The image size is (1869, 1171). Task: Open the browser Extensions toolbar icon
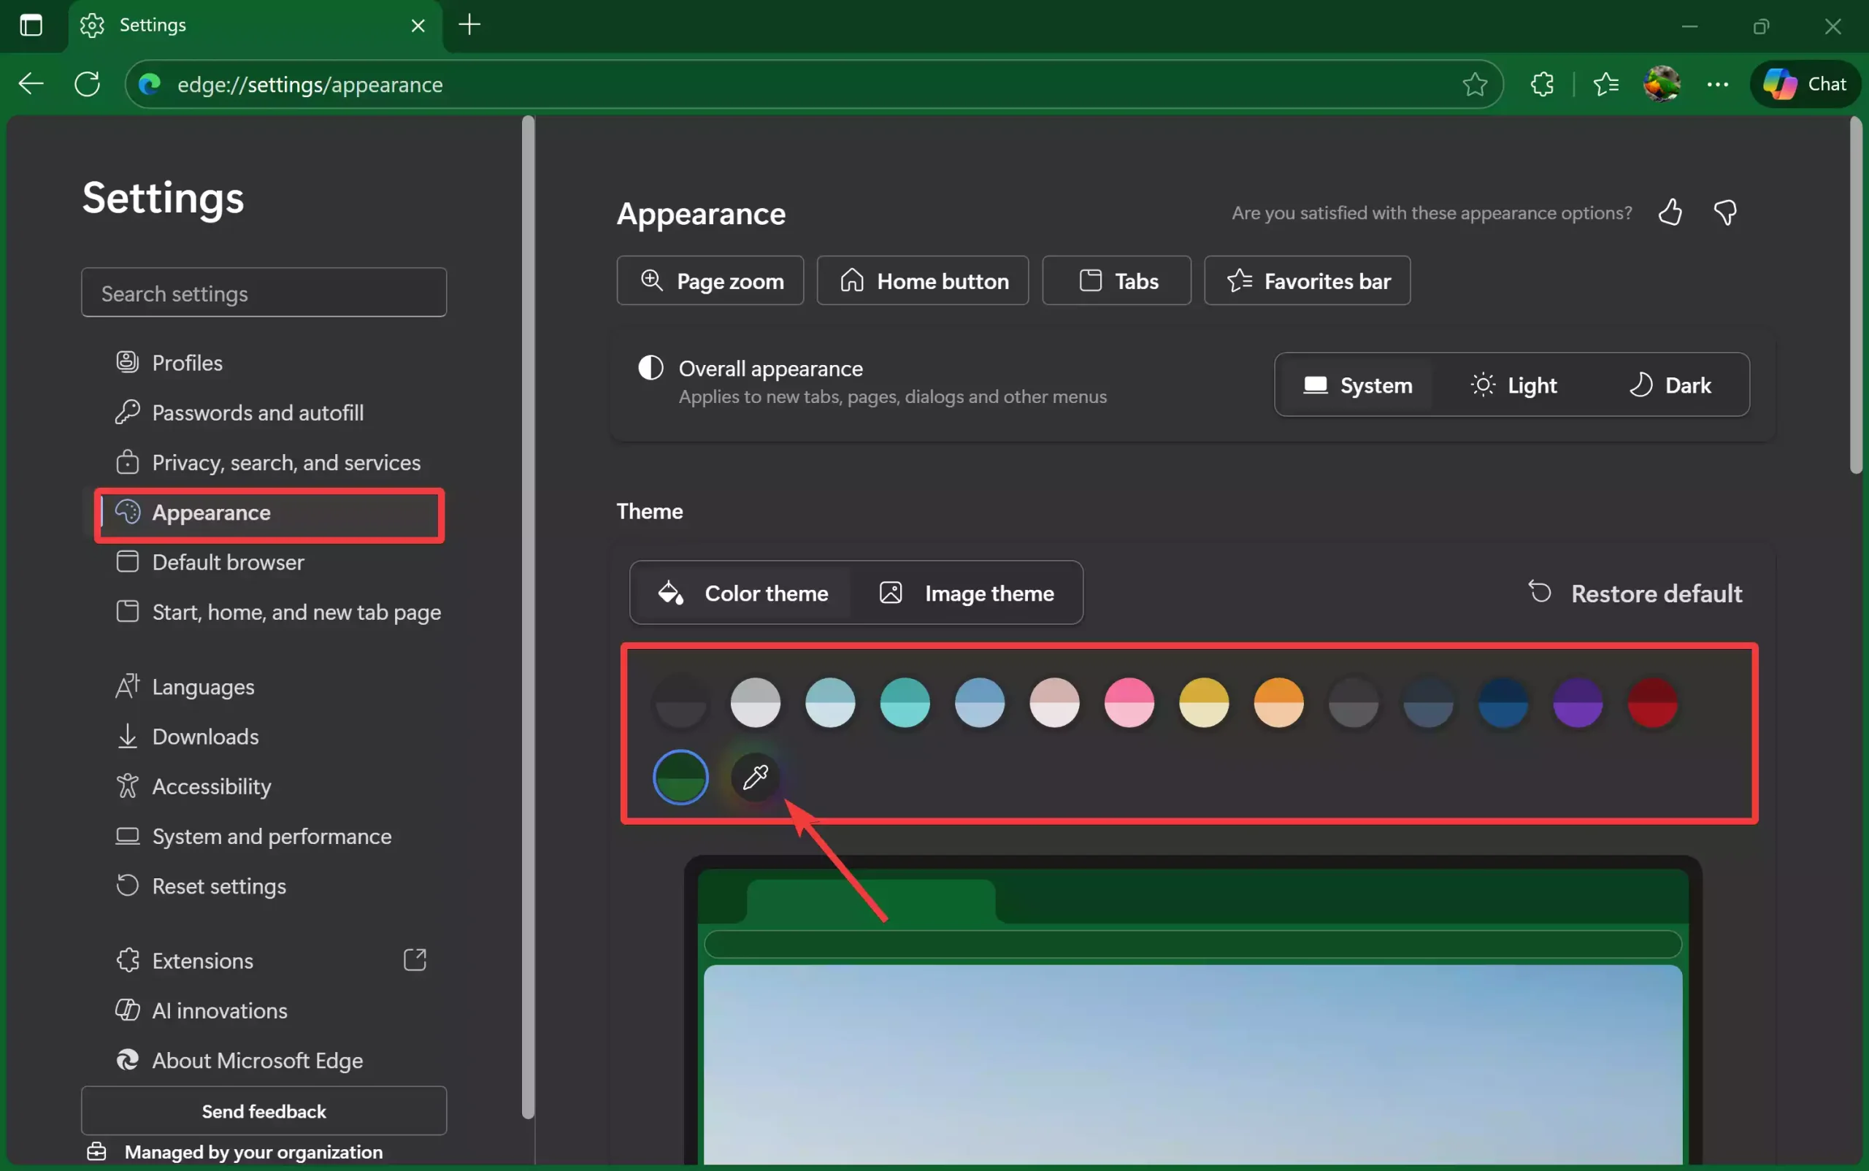tap(1542, 84)
